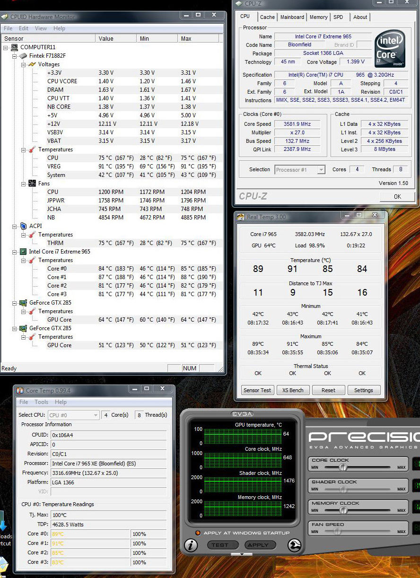
Task: Open the Select CPU dropdown in Core Temp
Action: point(73,415)
